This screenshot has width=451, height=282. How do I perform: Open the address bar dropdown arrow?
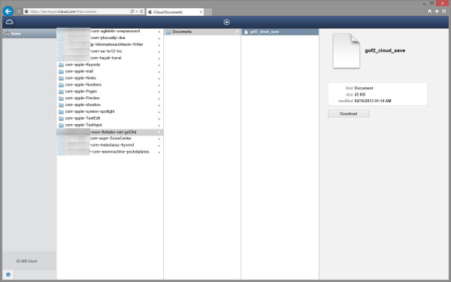point(137,11)
